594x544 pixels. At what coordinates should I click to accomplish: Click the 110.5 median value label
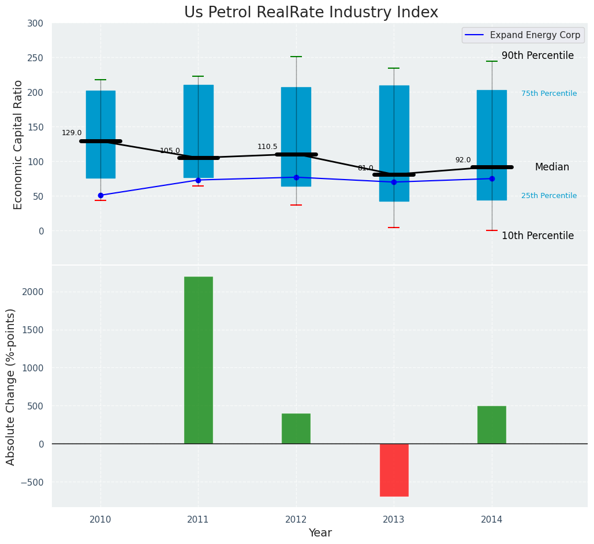click(x=267, y=147)
